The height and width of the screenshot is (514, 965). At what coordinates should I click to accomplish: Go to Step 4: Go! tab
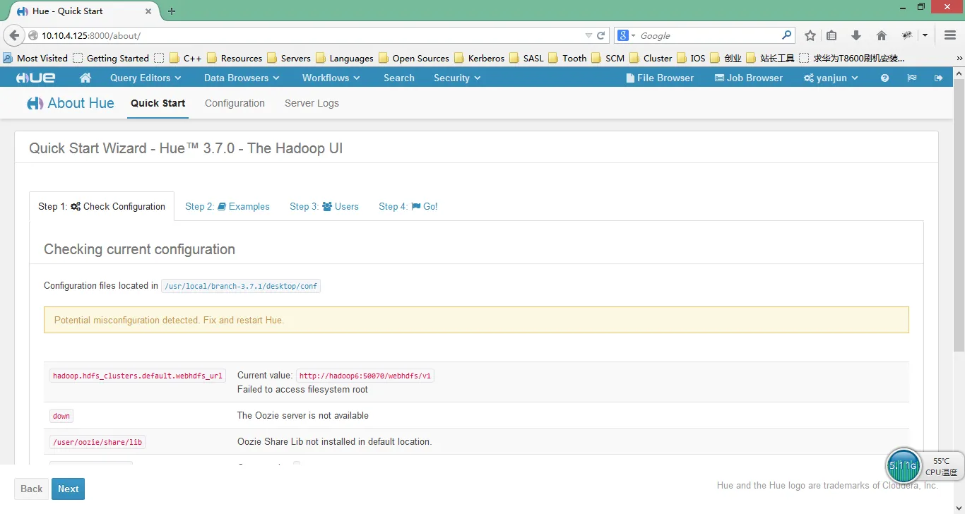(408, 206)
